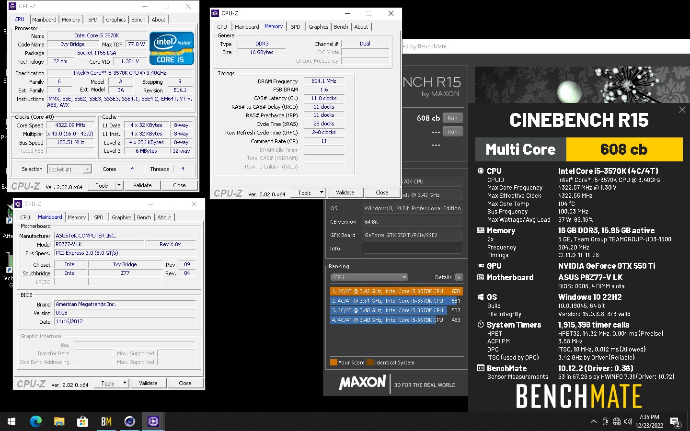Viewport: 690px width, 431px height.
Task: Expand ranking Details arrow in Cinebench
Action: (x=459, y=277)
